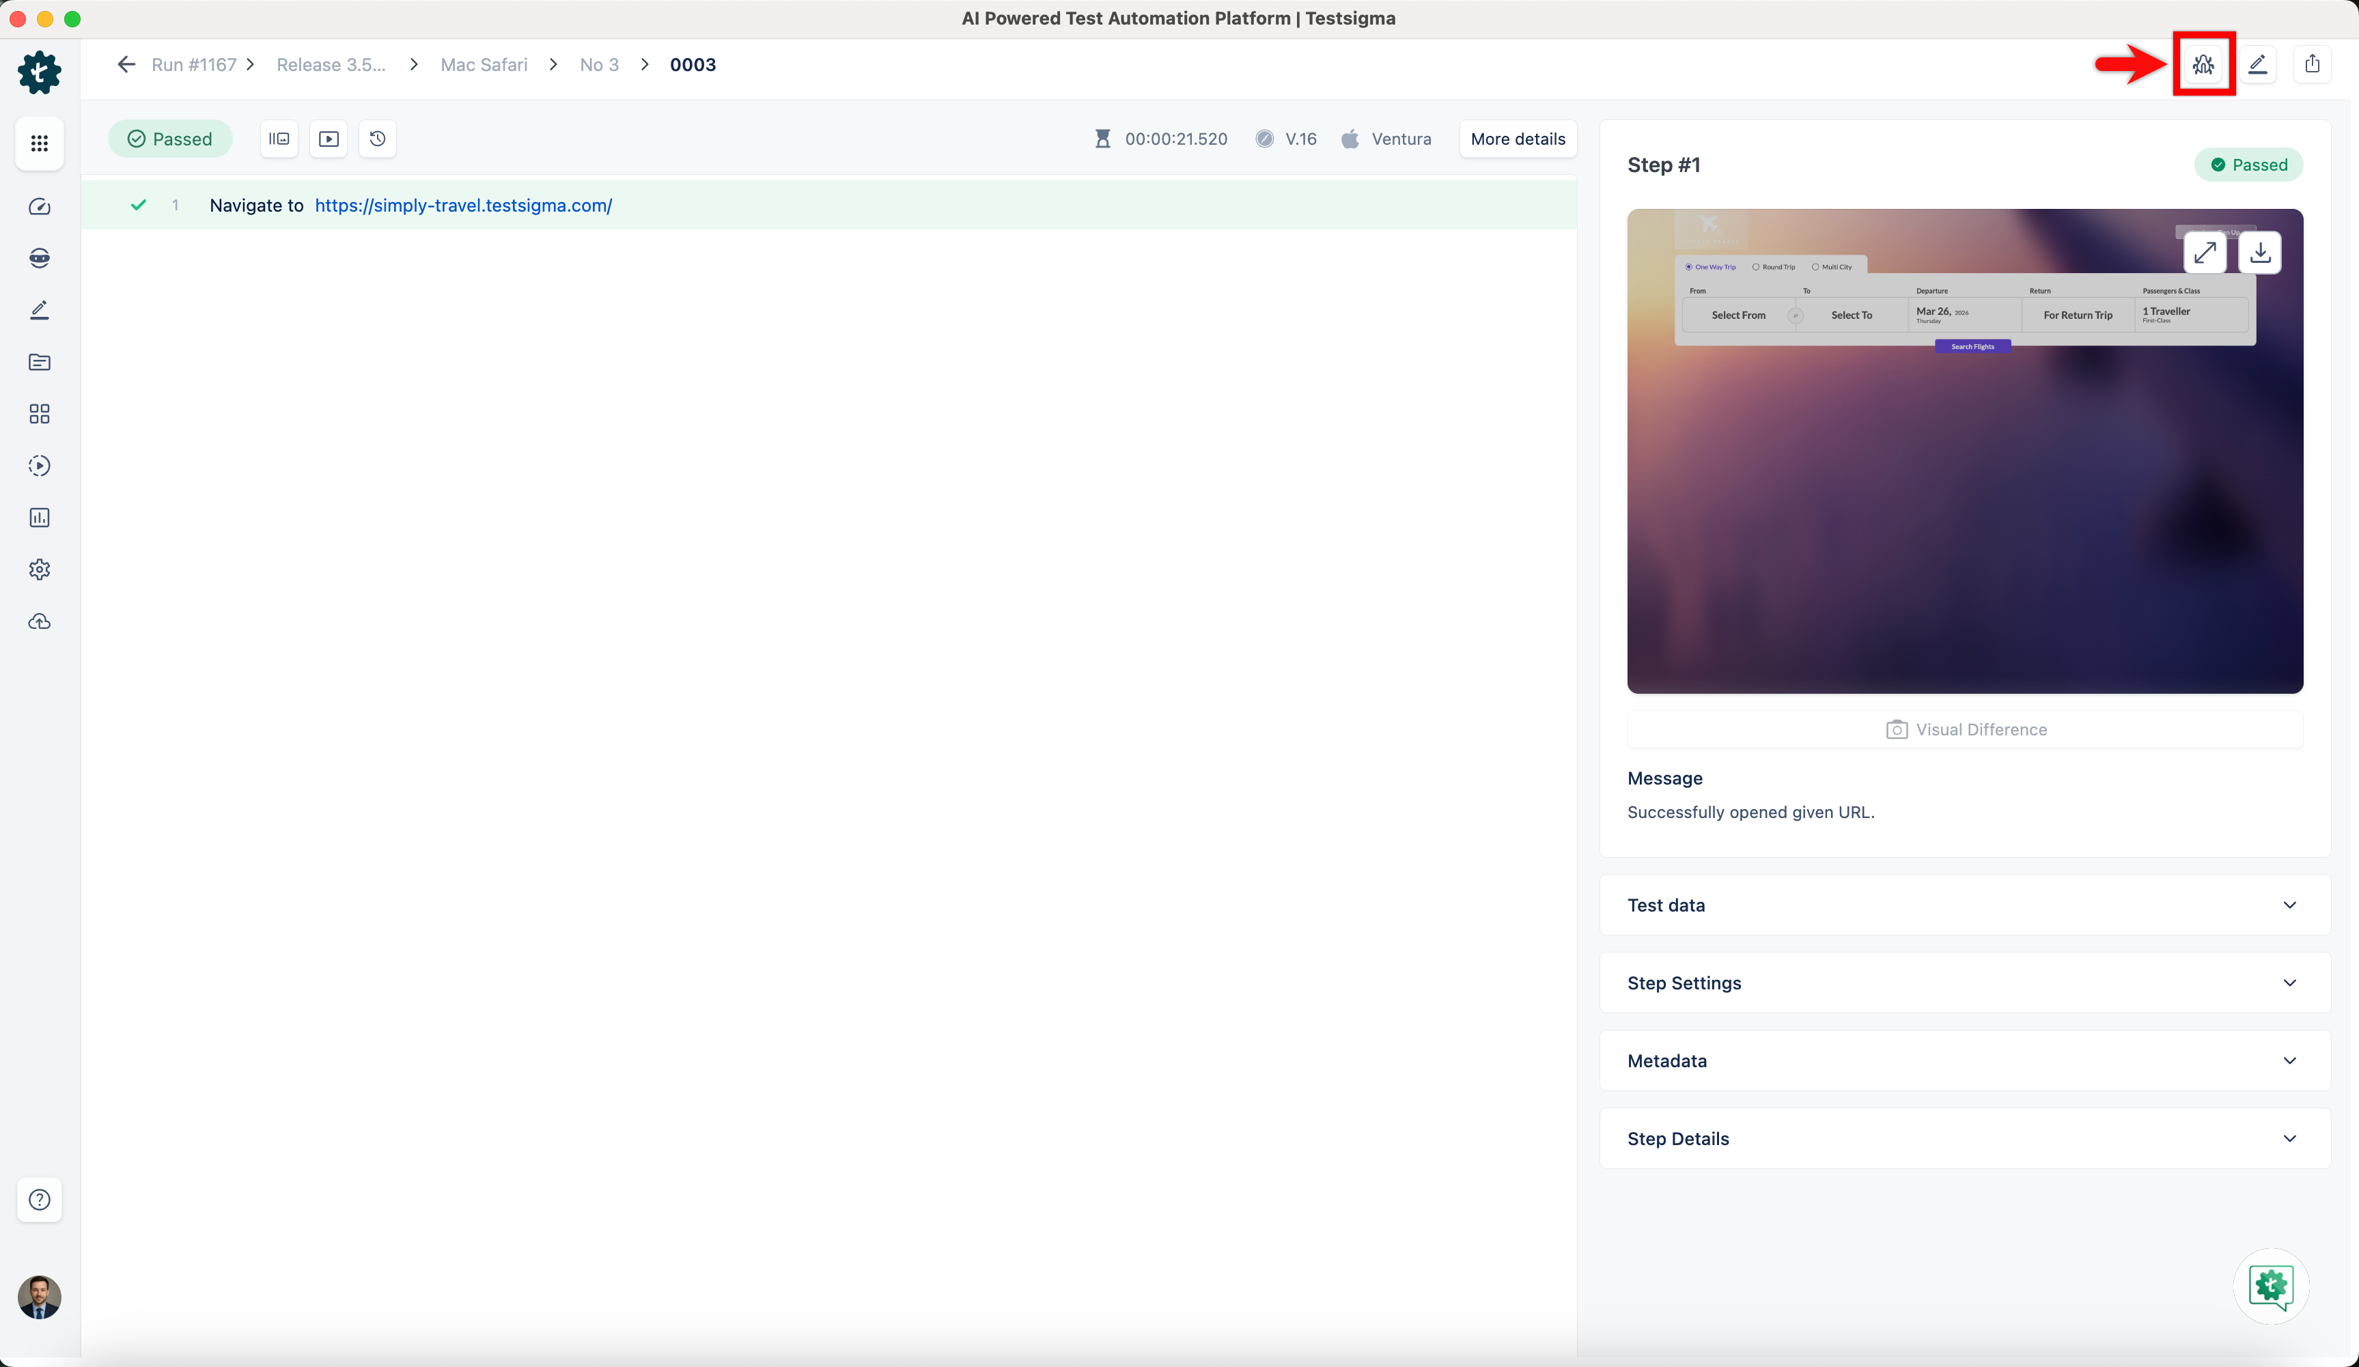Expand the Step Settings section

(x=1963, y=983)
